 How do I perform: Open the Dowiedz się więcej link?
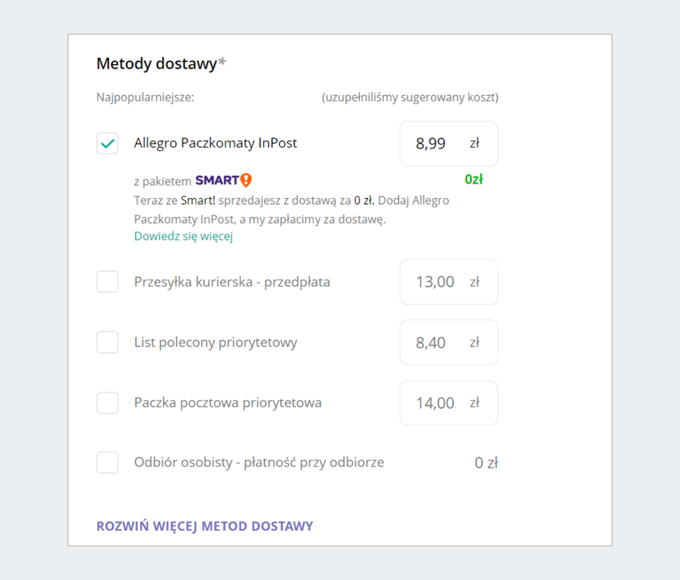tap(183, 237)
